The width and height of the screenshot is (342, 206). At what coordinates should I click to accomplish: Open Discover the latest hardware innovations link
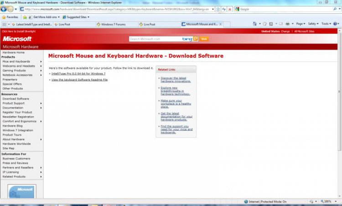click(176, 80)
